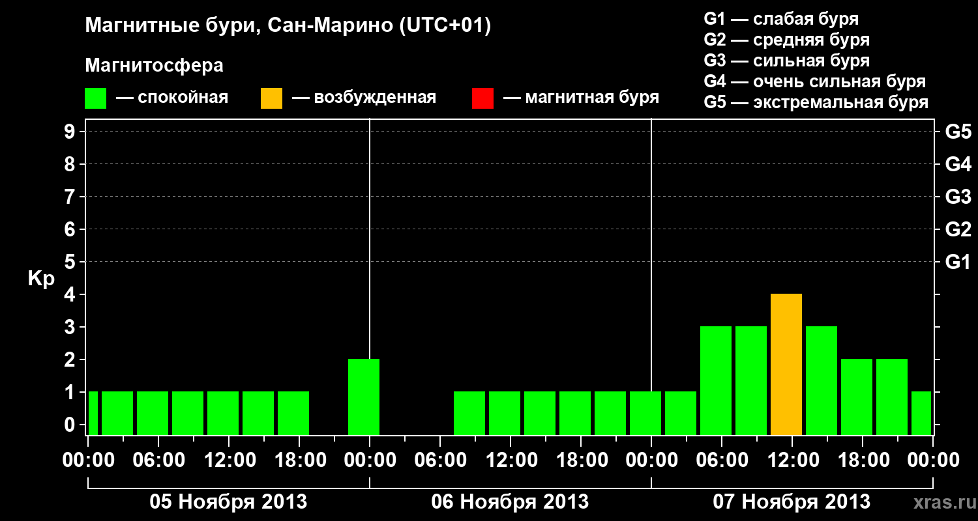
Task: Click the G3 label on the right axis
Action: tap(958, 197)
